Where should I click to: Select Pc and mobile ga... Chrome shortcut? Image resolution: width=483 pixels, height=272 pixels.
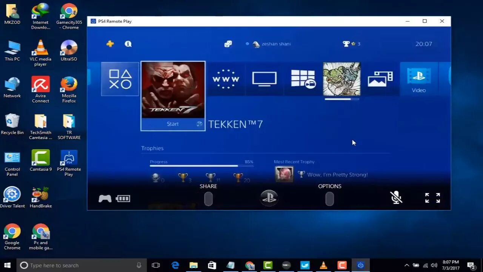point(40,237)
